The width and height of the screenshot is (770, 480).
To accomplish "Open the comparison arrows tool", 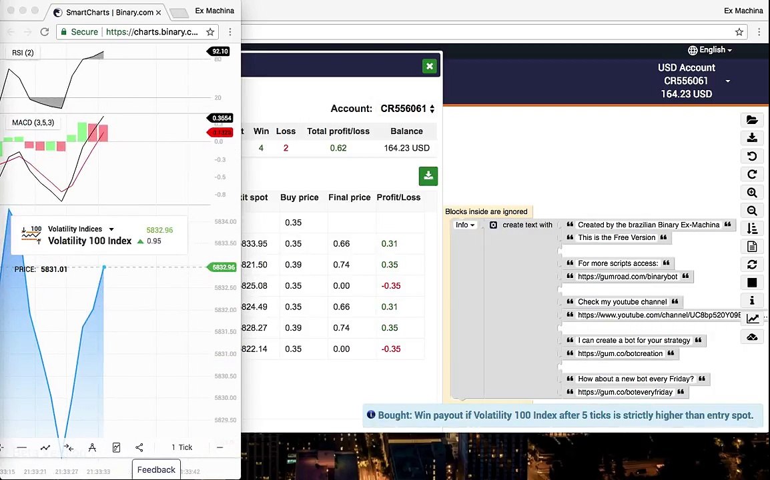I will [x=69, y=447].
